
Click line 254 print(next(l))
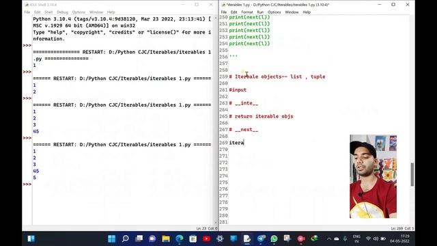pos(249,44)
